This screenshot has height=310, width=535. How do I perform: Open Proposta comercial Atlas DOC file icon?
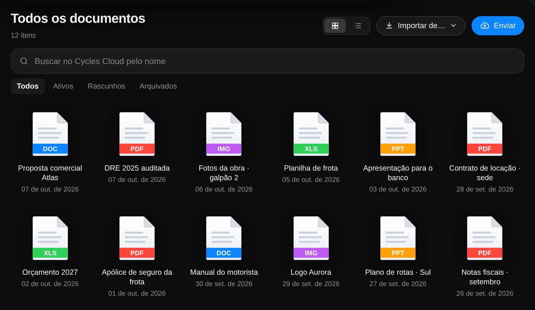click(50, 134)
